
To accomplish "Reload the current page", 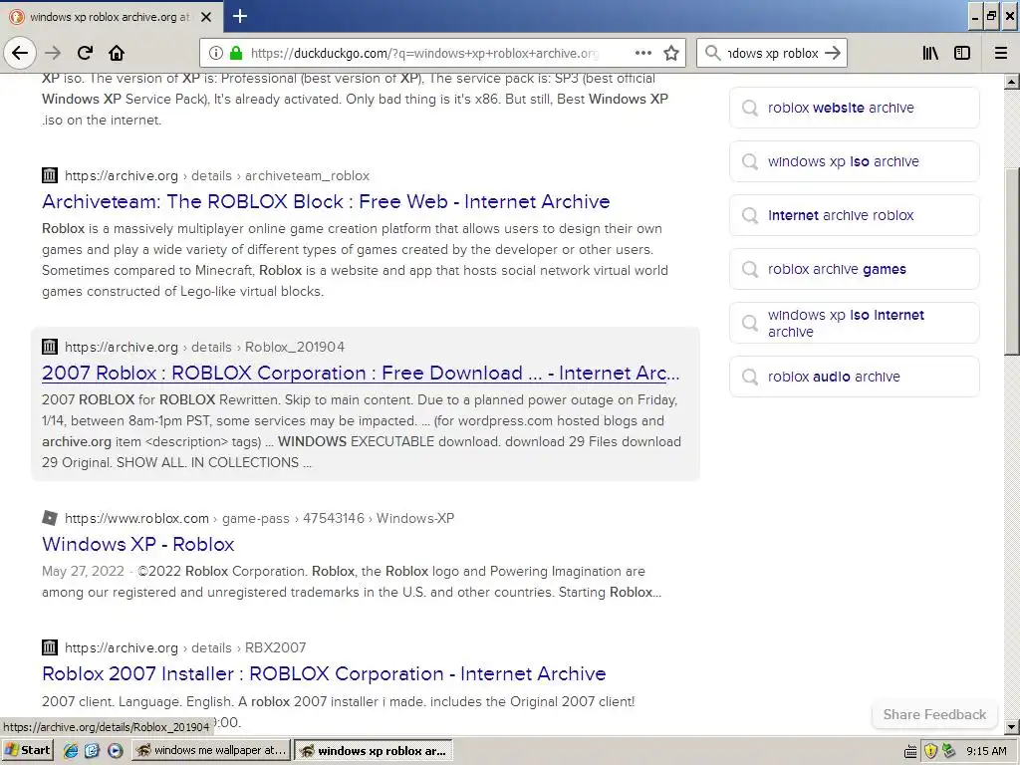I will click(x=85, y=53).
